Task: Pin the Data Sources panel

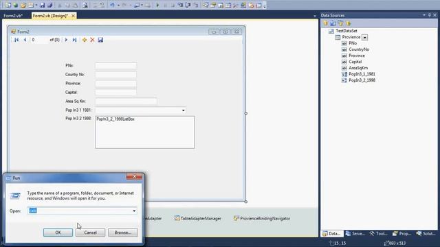Action: tap(429, 15)
